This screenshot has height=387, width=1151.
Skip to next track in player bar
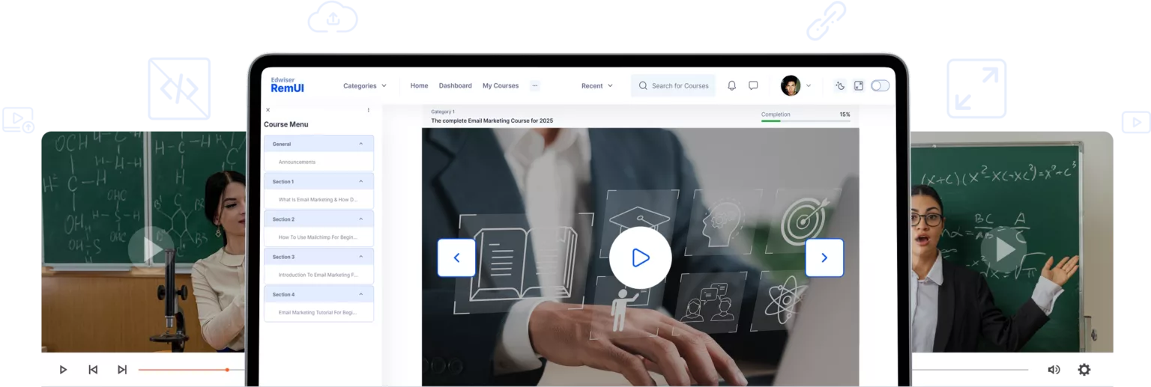coord(121,369)
